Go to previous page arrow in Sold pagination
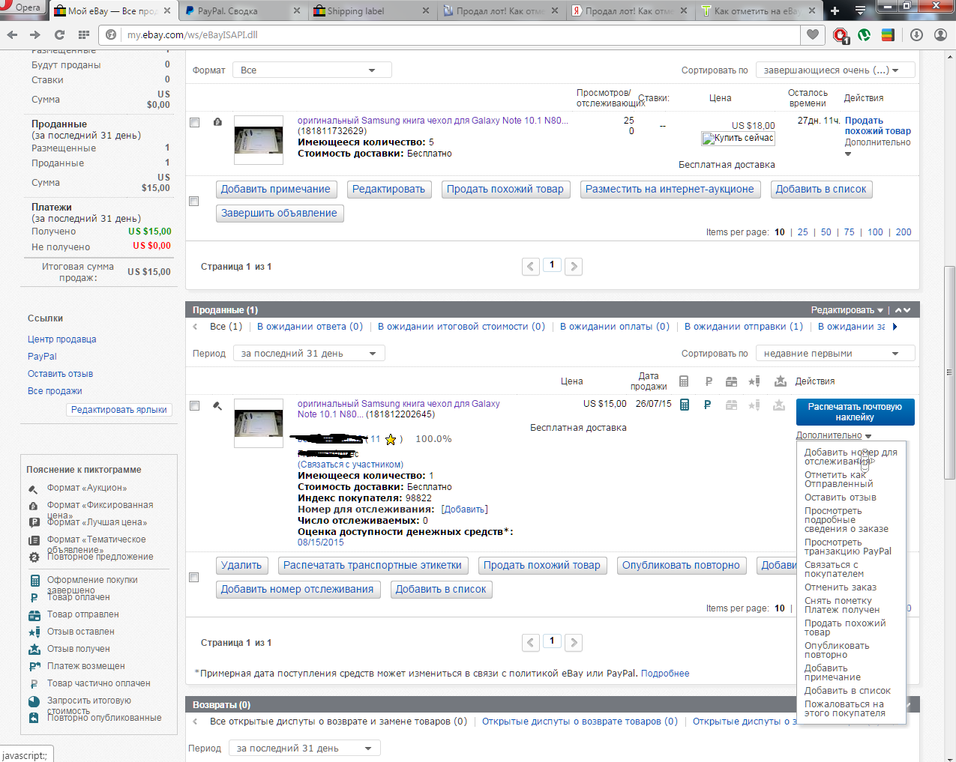The height and width of the screenshot is (762, 956). pyautogui.click(x=531, y=642)
